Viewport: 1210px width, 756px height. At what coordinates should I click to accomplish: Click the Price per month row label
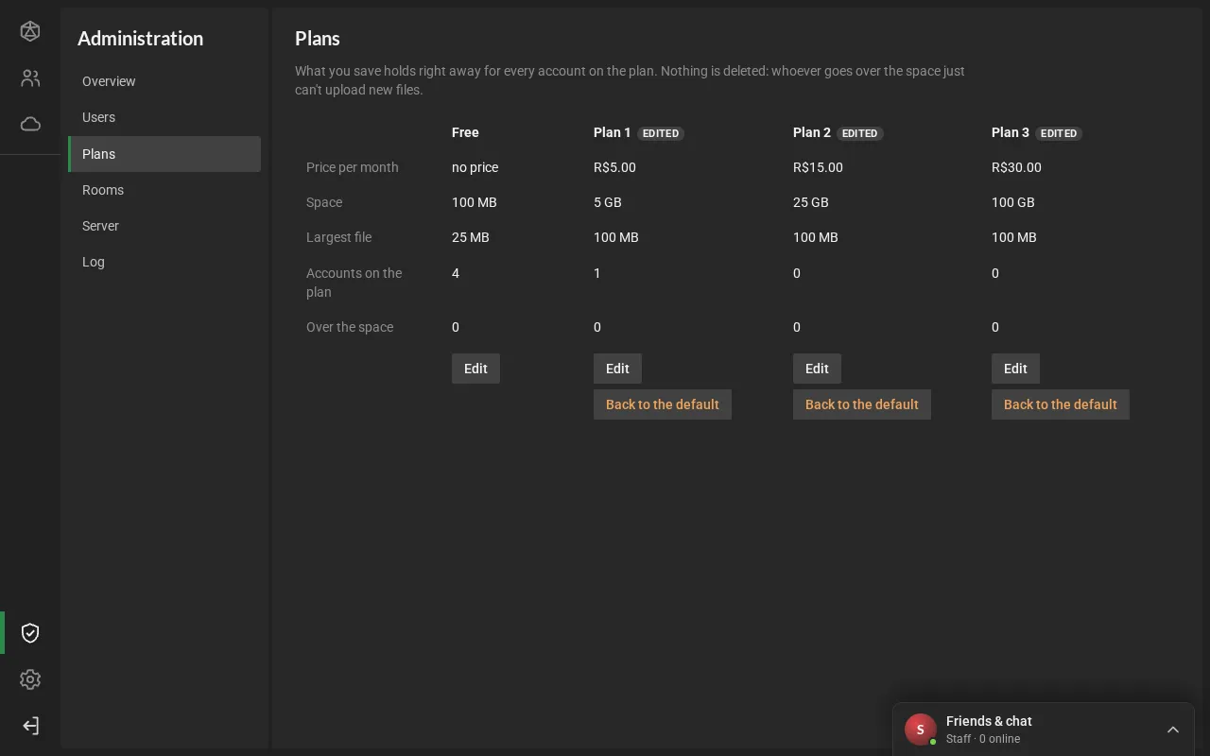(353, 167)
